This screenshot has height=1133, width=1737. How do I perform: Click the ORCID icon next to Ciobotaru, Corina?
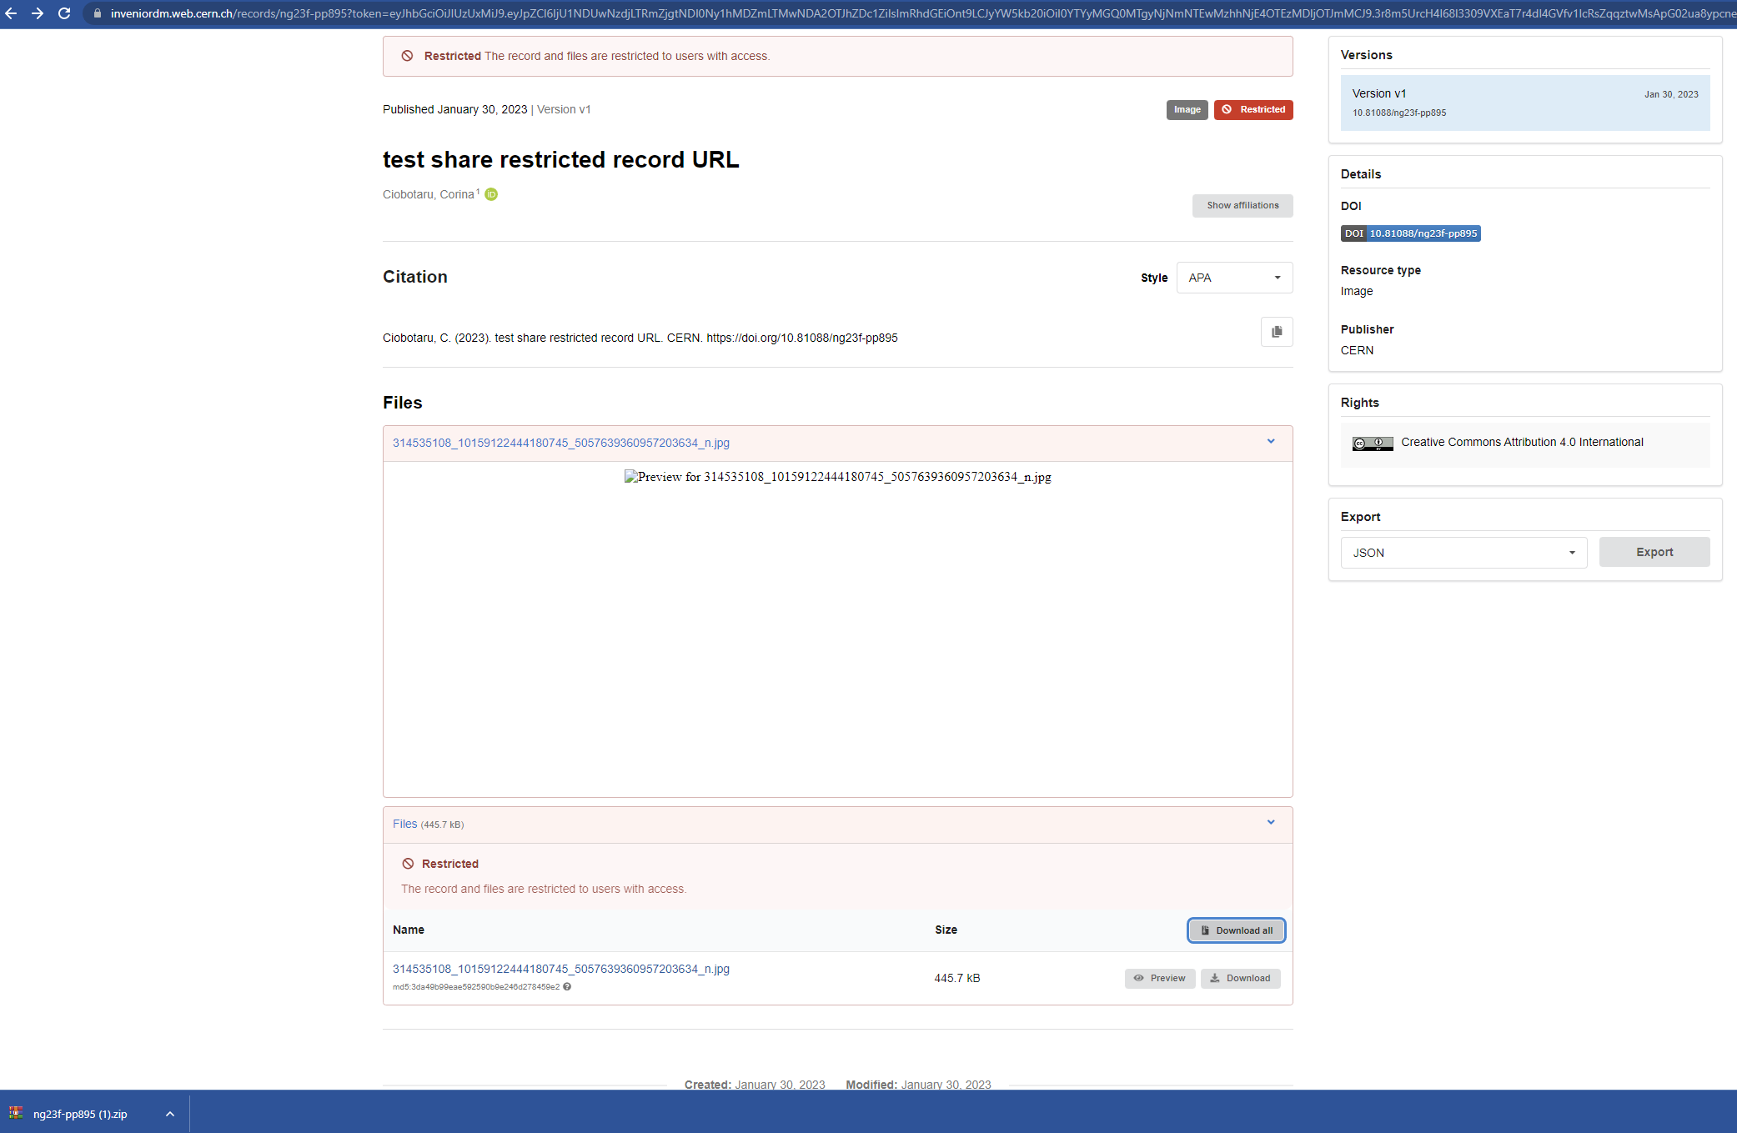490,193
